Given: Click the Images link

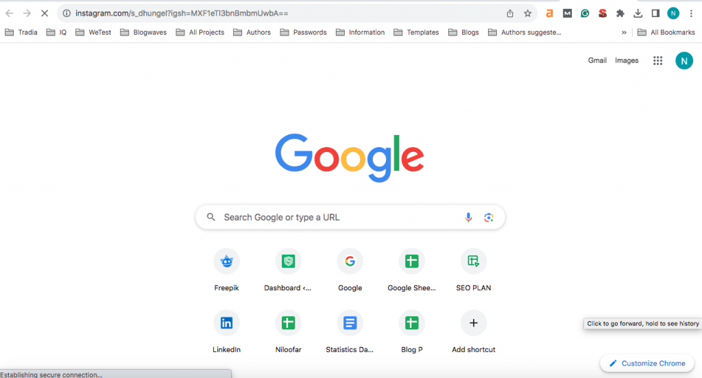Looking at the screenshot, I should click(x=627, y=60).
